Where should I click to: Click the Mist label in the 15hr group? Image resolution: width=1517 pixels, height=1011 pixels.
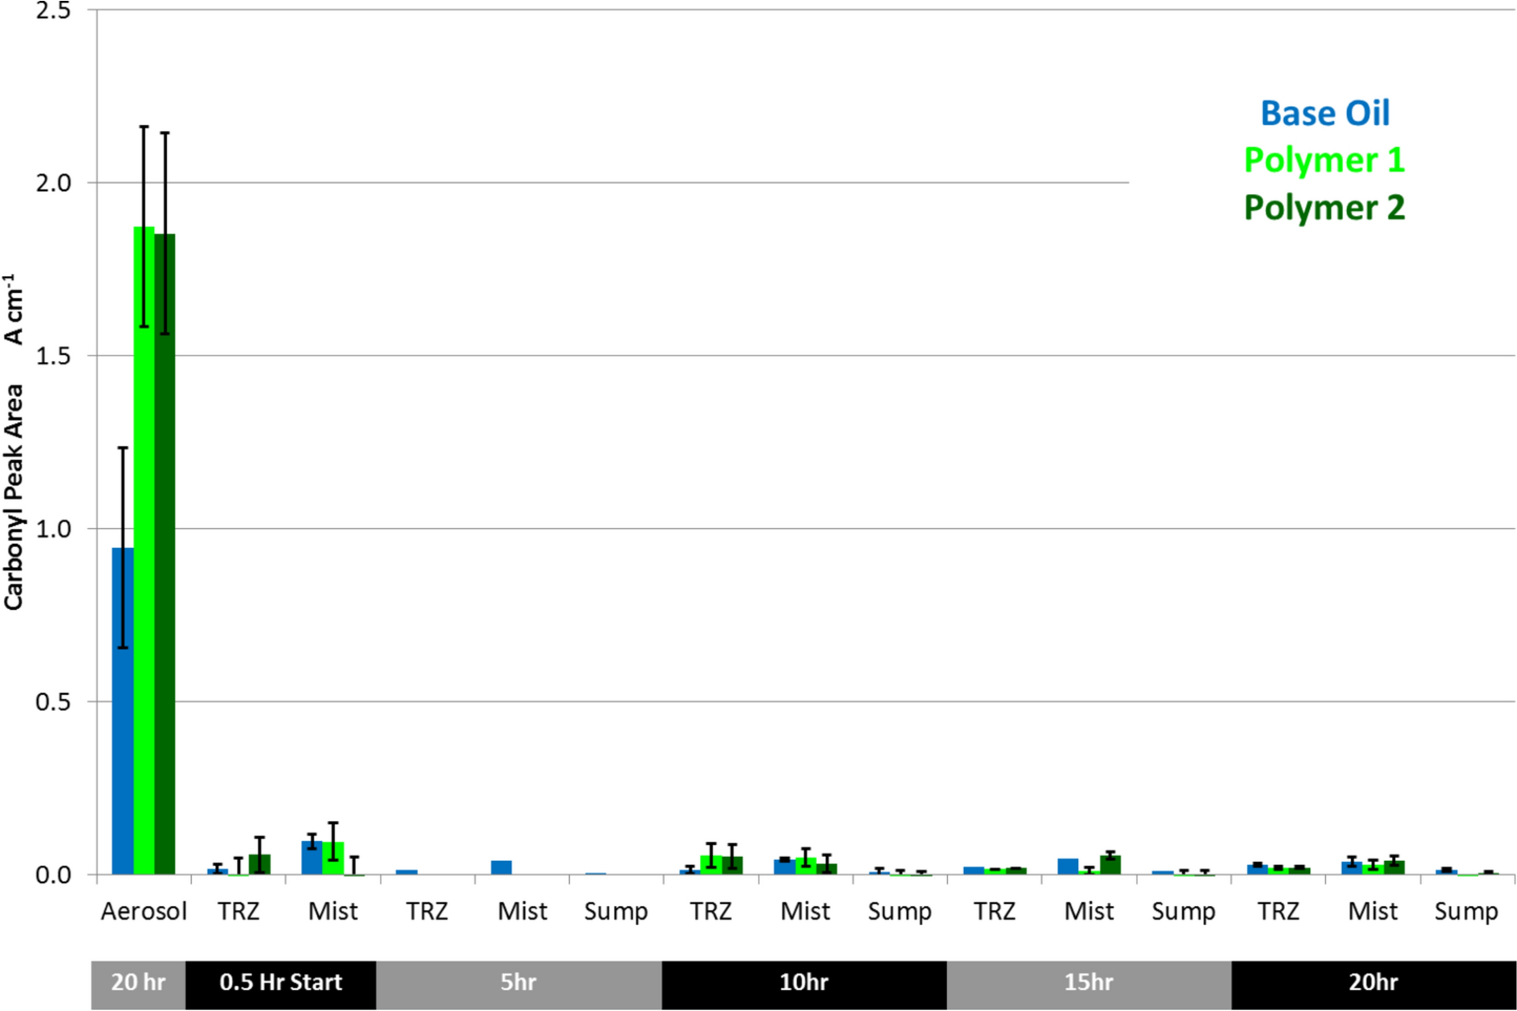pos(1088,912)
